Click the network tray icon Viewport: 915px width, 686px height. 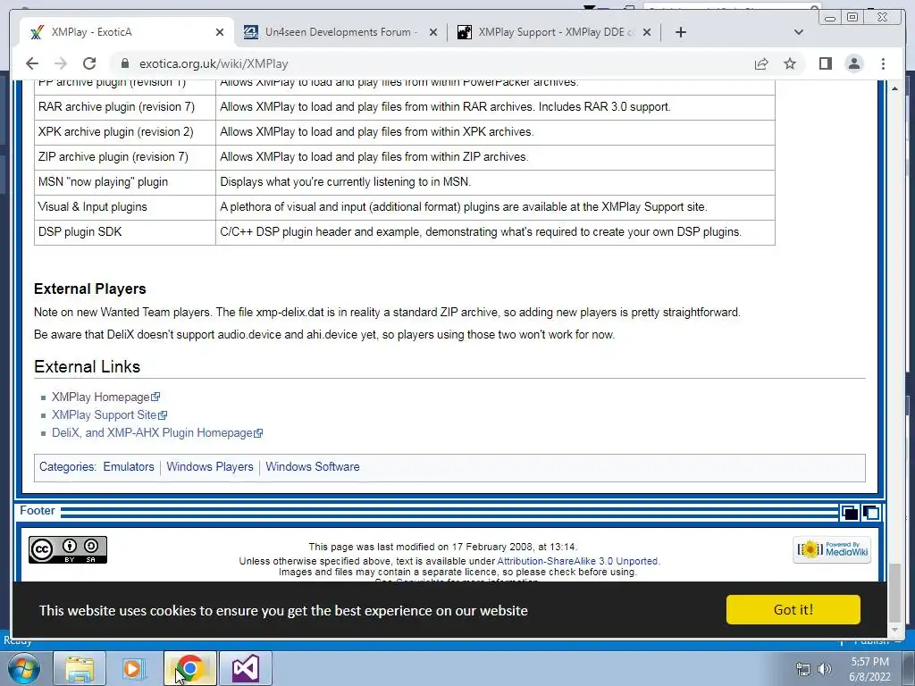coord(803,669)
